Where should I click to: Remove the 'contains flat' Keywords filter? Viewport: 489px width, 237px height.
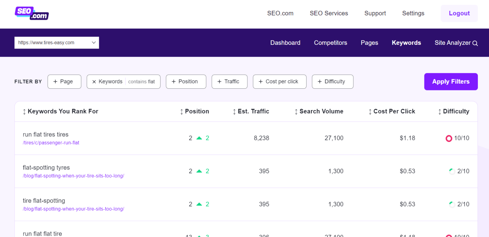pyautogui.click(x=94, y=81)
